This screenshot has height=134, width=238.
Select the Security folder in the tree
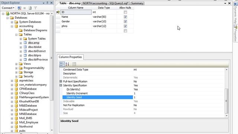[x=28, y=76]
